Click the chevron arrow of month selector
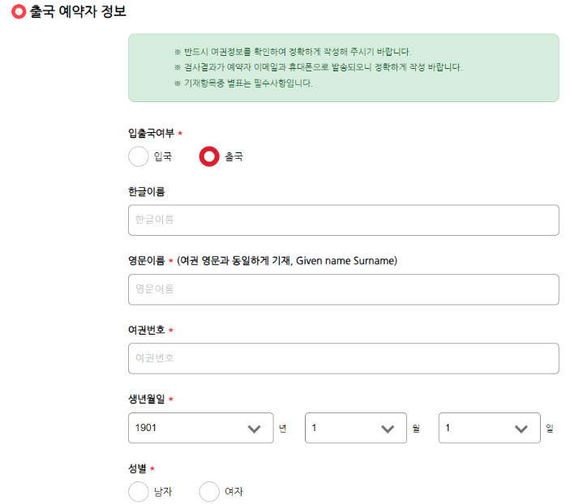The image size is (570, 504). [388, 429]
